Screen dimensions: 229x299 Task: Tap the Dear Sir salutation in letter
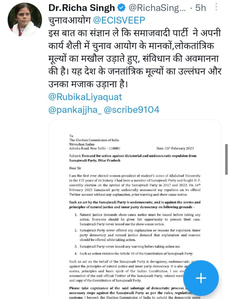75,168
